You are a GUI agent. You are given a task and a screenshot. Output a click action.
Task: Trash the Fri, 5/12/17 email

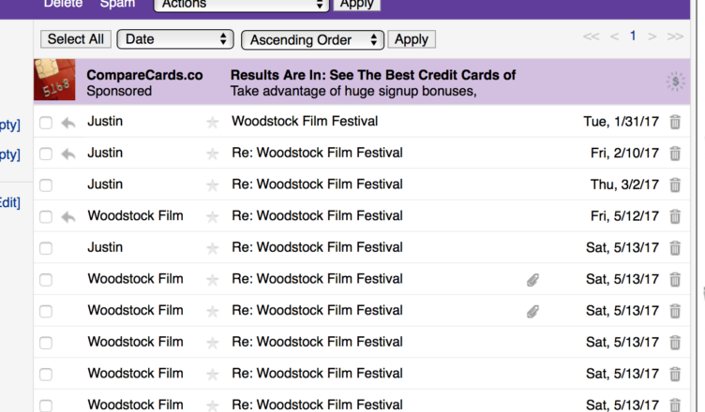[675, 217]
